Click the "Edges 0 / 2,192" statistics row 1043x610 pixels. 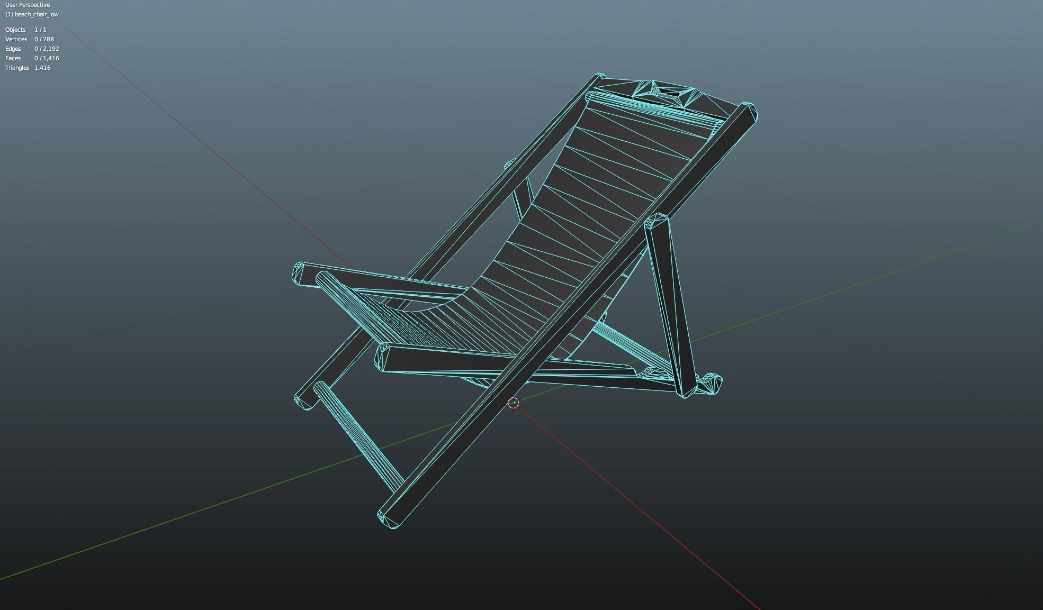32,49
